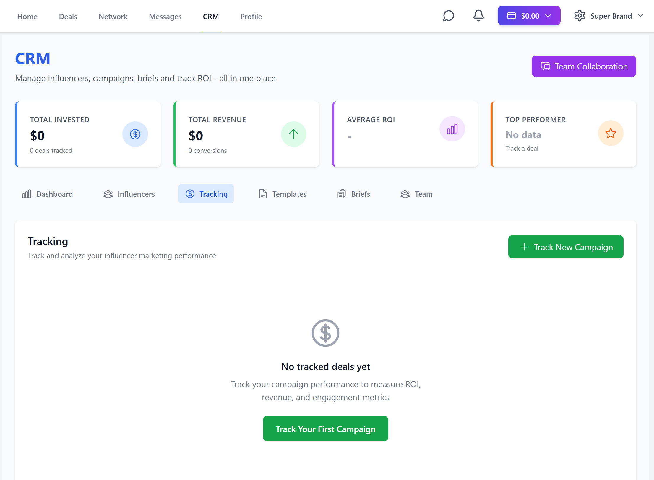Open the notifications bell
This screenshot has width=654, height=480.
[x=478, y=16]
